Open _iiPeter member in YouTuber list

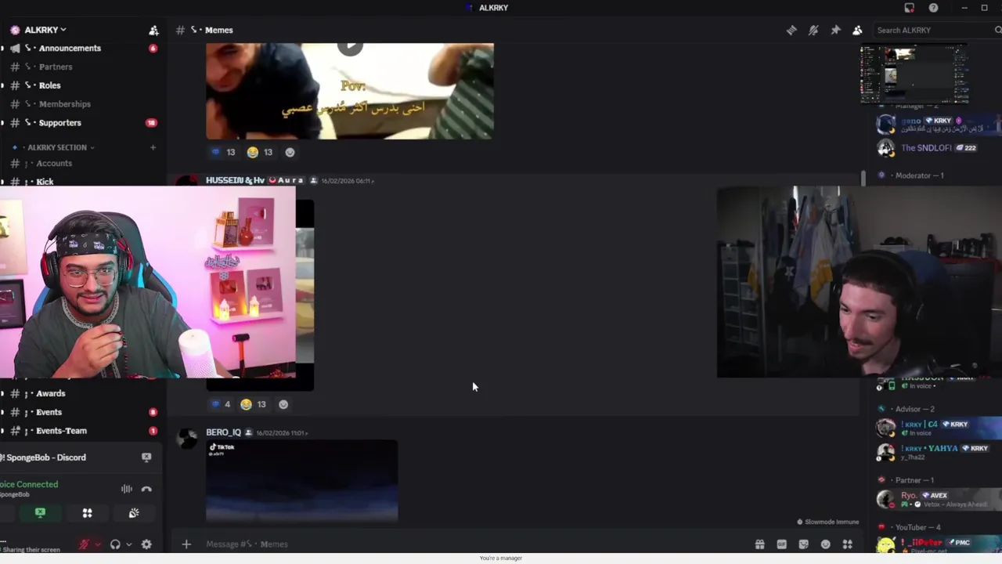(x=938, y=545)
